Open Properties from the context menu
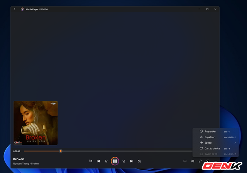This screenshot has width=247, height=173. (x=215, y=131)
